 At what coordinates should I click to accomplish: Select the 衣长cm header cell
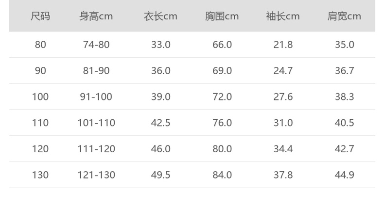[x=160, y=16]
